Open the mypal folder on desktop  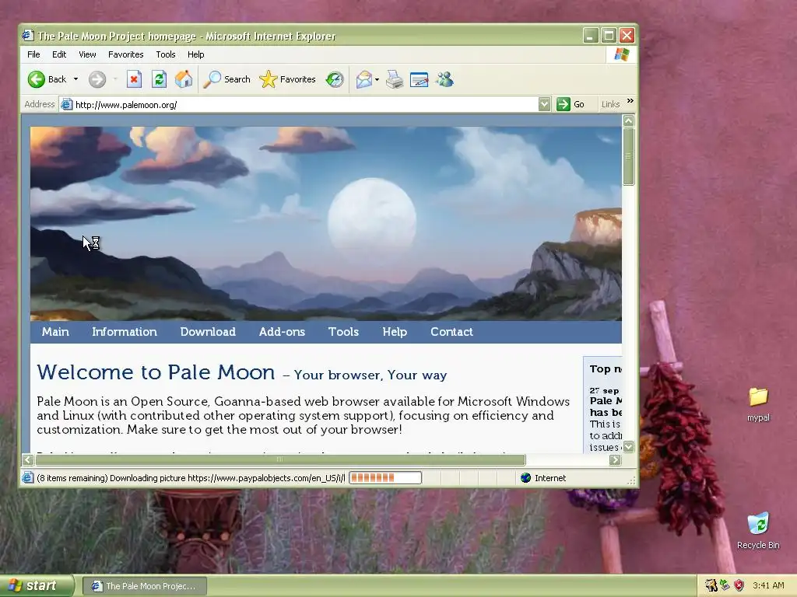click(758, 404)
